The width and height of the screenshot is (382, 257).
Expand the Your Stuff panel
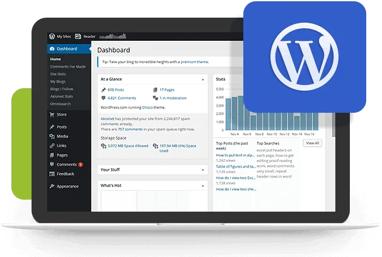[203, 170]
